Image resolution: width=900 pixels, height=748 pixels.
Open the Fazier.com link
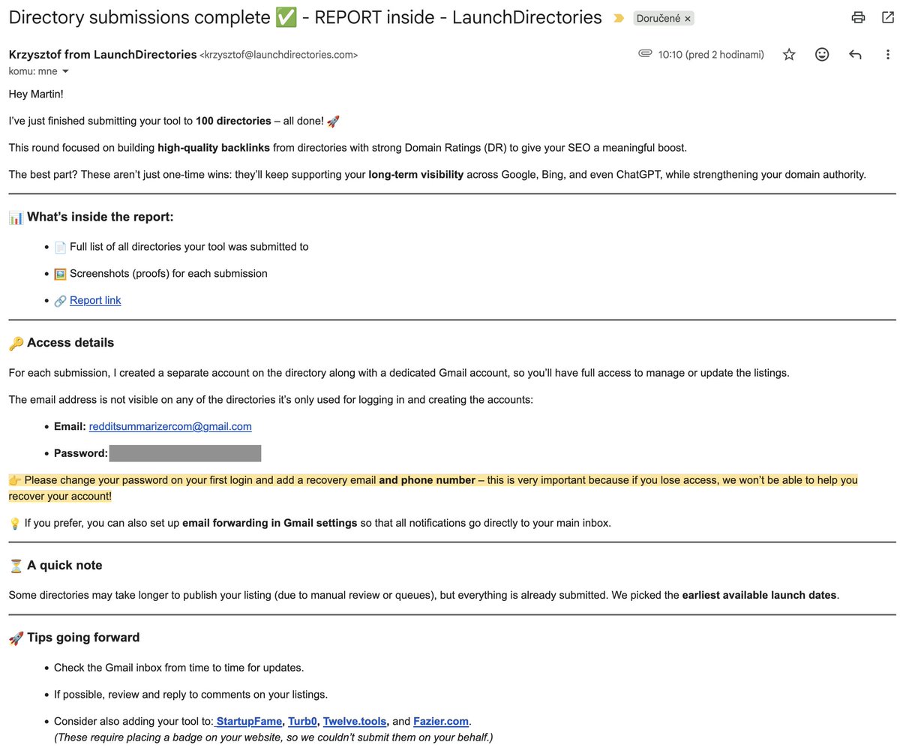point(441,721)
